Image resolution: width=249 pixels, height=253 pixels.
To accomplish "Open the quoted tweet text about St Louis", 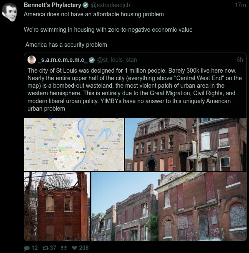I will pyautogui.click(x=135, y=89).
